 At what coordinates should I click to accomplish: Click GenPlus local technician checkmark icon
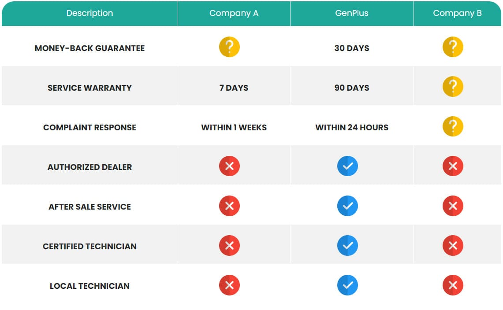click(347, 285)
